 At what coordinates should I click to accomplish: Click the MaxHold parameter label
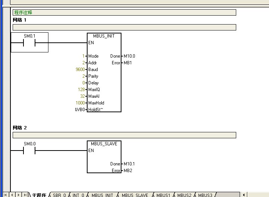coord(96,103)
